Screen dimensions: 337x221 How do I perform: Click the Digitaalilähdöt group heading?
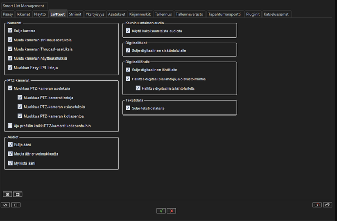[x=137, y=62]
